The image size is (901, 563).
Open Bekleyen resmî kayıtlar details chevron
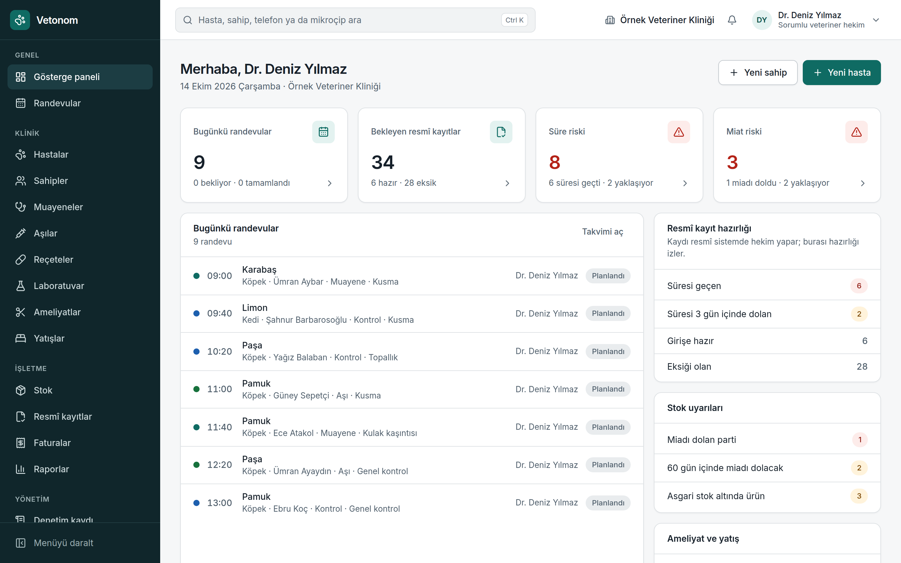[507, 183]
